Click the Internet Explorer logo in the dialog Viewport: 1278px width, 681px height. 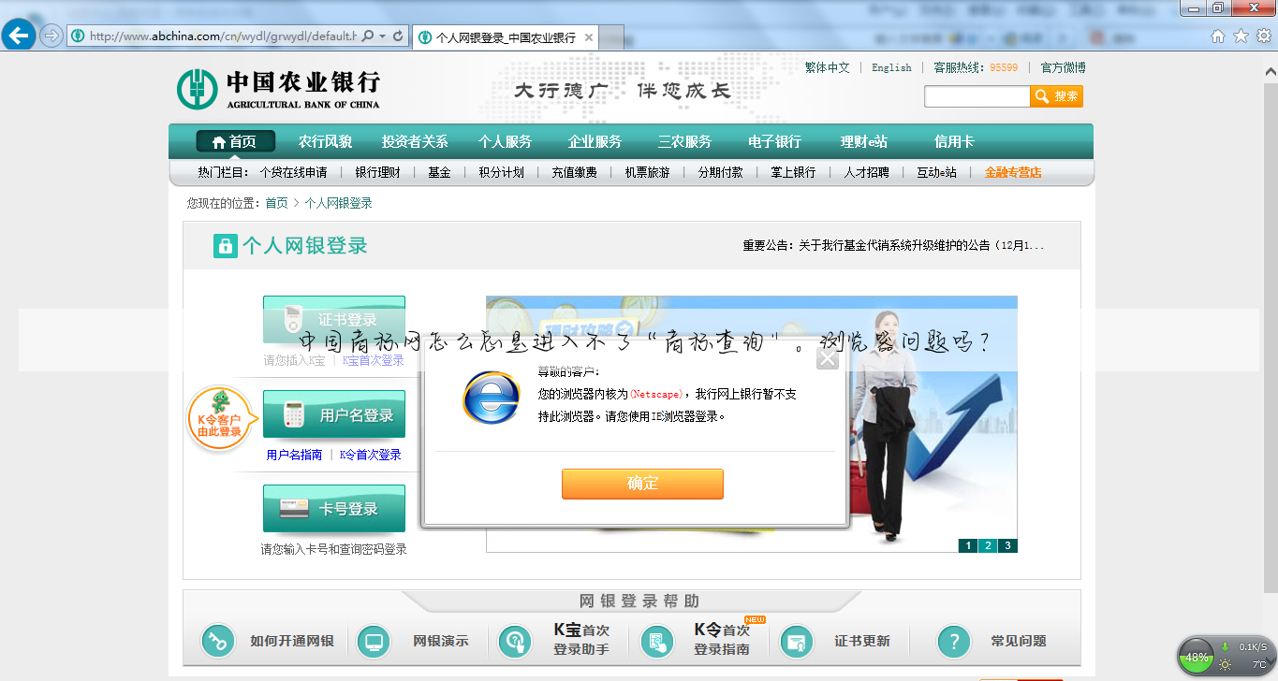click(x=491, y=397)
